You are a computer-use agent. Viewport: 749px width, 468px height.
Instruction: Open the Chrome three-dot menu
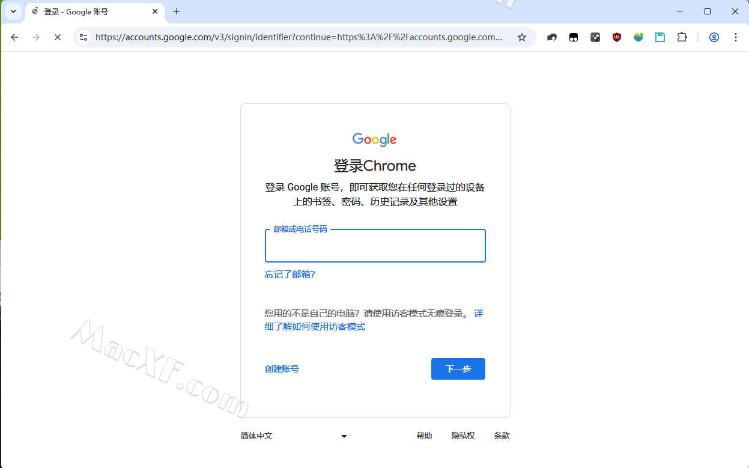736,37
